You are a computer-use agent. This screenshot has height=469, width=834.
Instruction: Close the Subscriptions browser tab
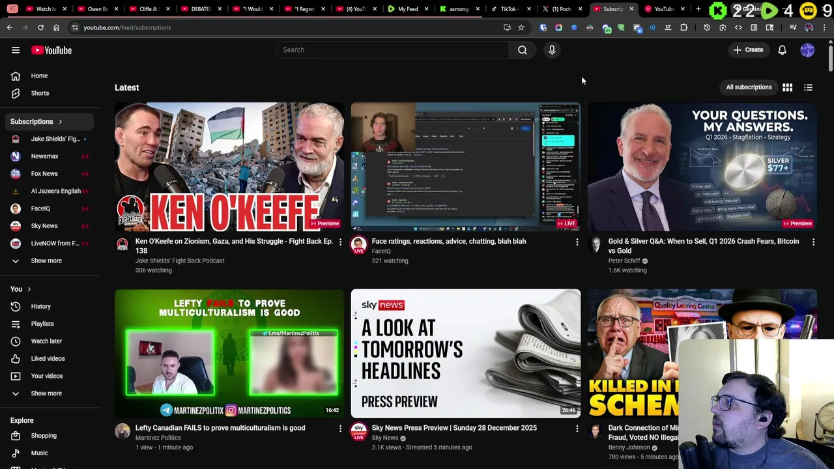[631, 9]
